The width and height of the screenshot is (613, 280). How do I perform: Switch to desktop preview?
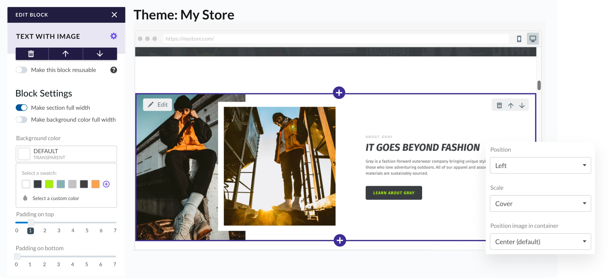point(533,39)
